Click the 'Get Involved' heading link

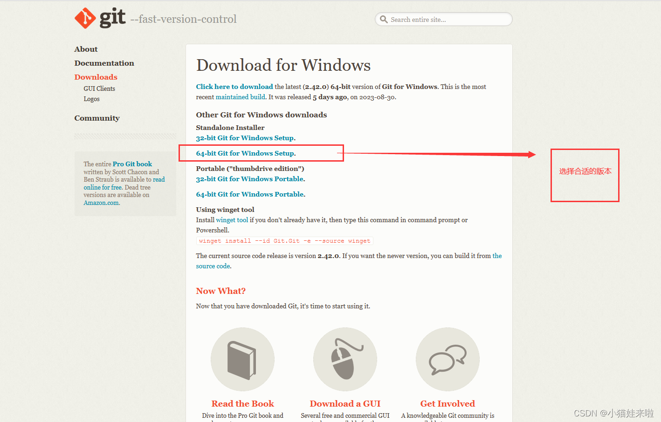click(448, 403)
